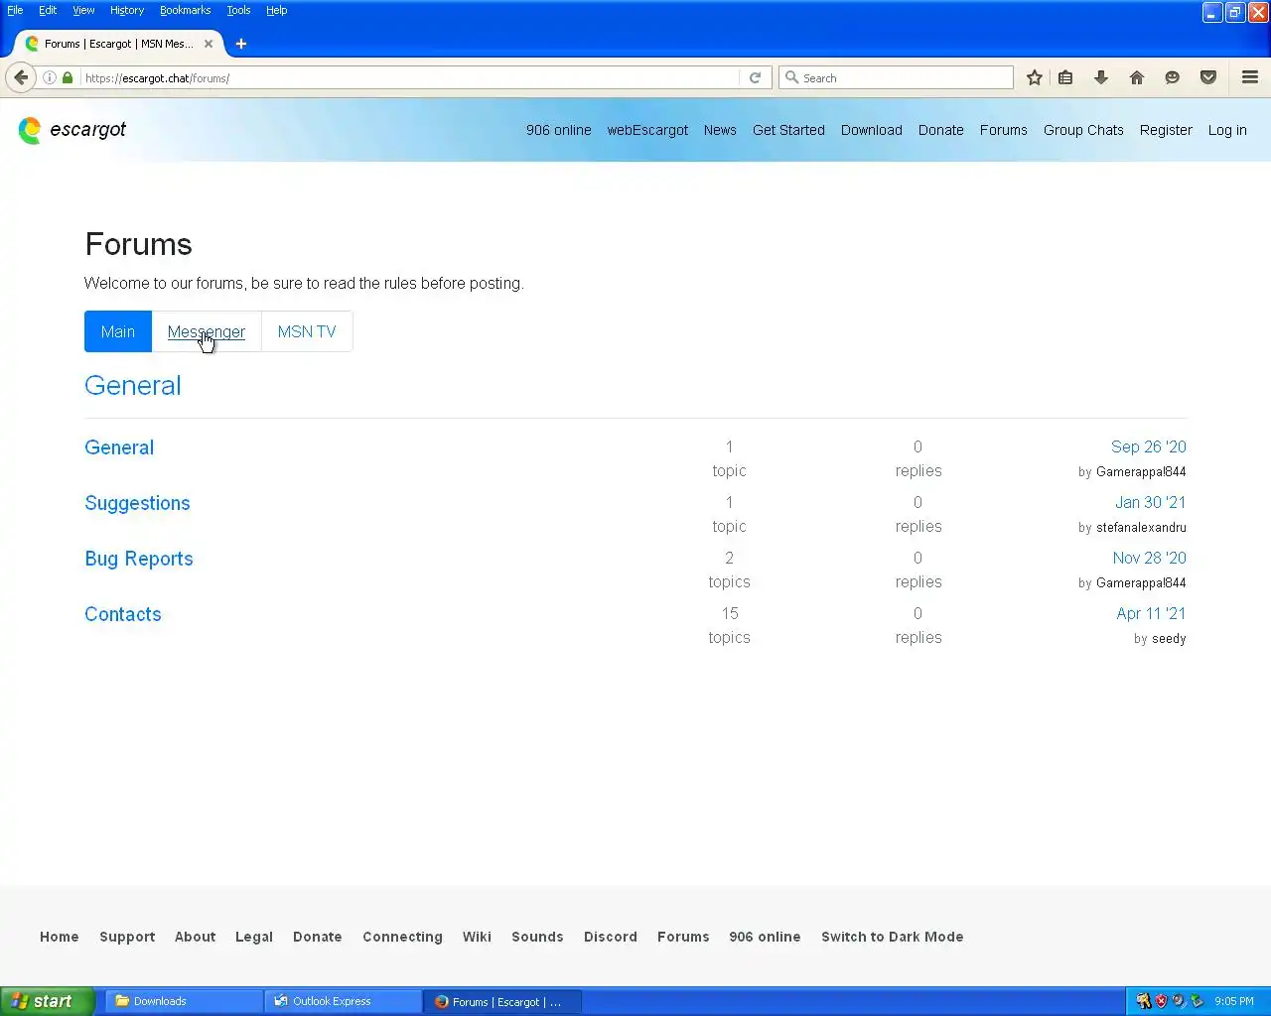Reload the page with the refresh icon
Screen dimensions: 1271x1016
[755, 77]
